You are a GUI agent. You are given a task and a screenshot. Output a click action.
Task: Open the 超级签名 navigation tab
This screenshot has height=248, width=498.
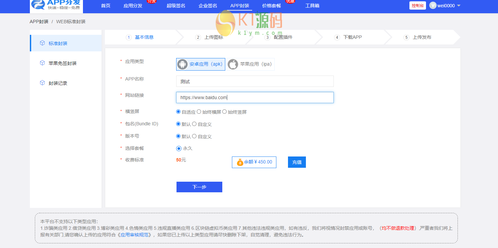[176, 6]
